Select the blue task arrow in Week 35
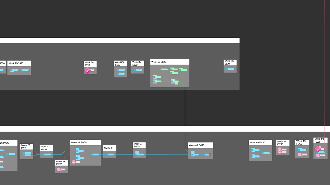 click(x=110, y=154)
